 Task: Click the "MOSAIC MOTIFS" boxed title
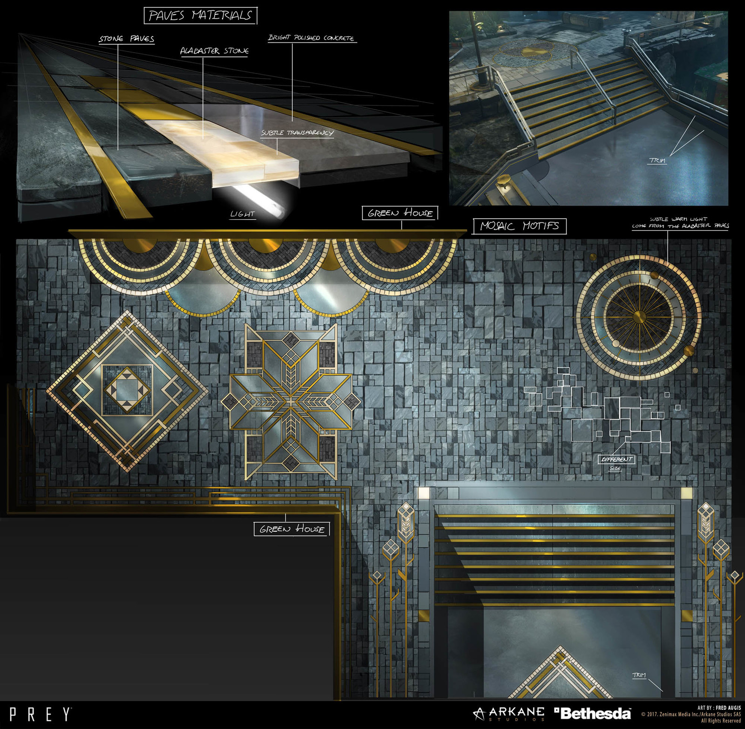pyautogui.click(x=520, y=226)
